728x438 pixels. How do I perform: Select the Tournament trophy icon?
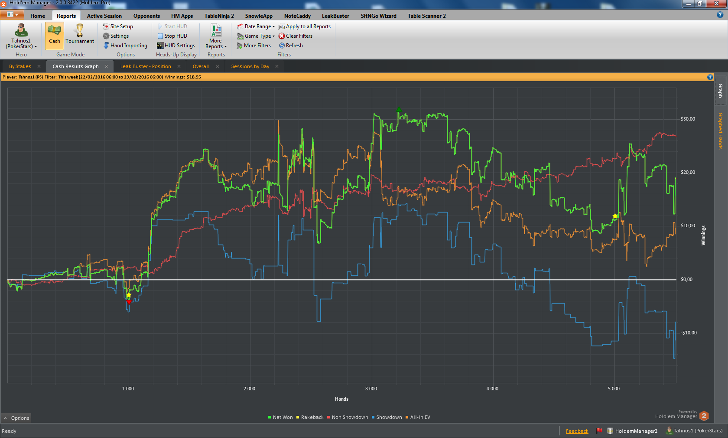pos(79,30)
